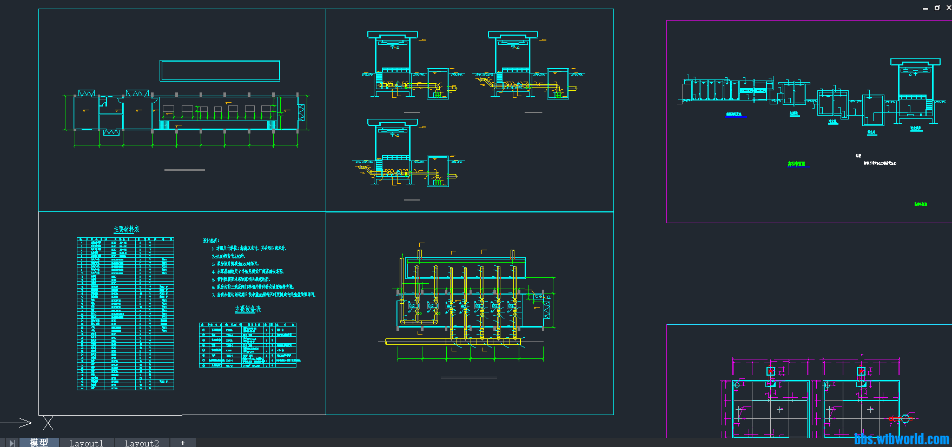This screenshot has width=952, height=447.
Task: Click the main materials table grid
Action: coord(125,313)
